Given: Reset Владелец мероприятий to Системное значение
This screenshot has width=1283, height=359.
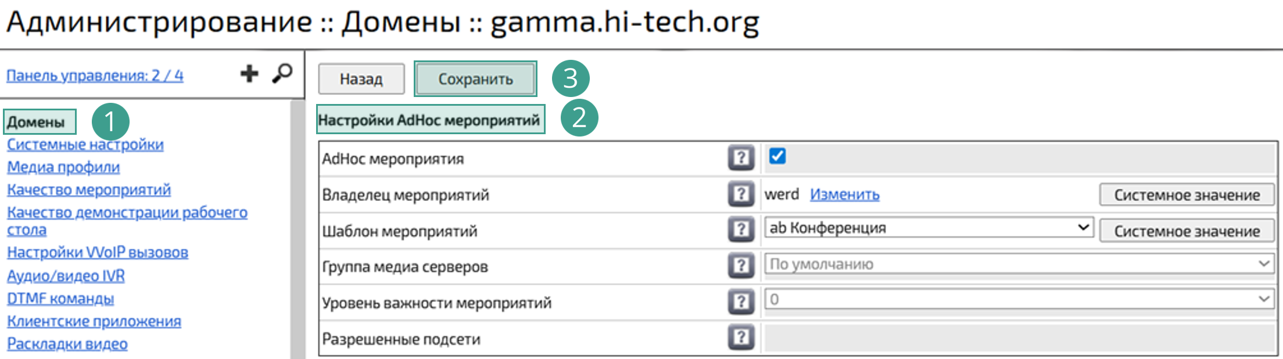Looking at the screenshot, I should (x=1187, y=195).
